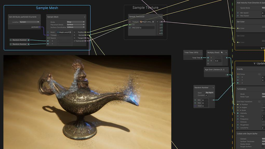The width and height of the screenshot is (265, 149).
Task: Click the Turbulence Intensity input port
Action: click(238, 113)
